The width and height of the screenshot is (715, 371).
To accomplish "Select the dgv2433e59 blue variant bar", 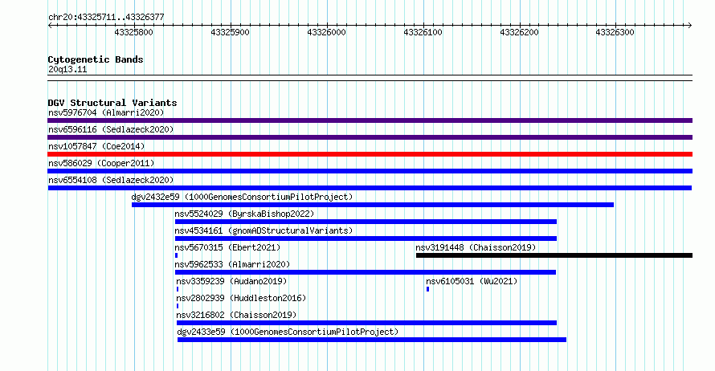I will (372, 340).
